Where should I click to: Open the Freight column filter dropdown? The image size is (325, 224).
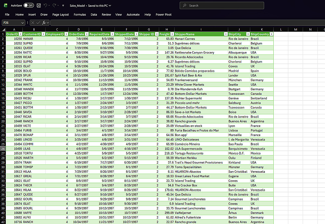click(172, 34)
